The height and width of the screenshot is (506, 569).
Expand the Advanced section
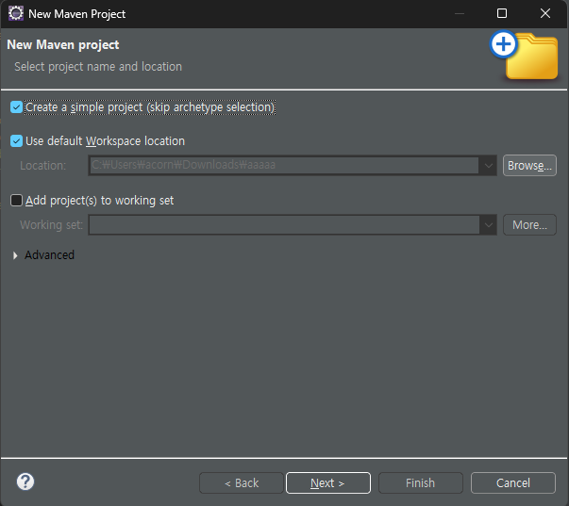click(15, 255)
